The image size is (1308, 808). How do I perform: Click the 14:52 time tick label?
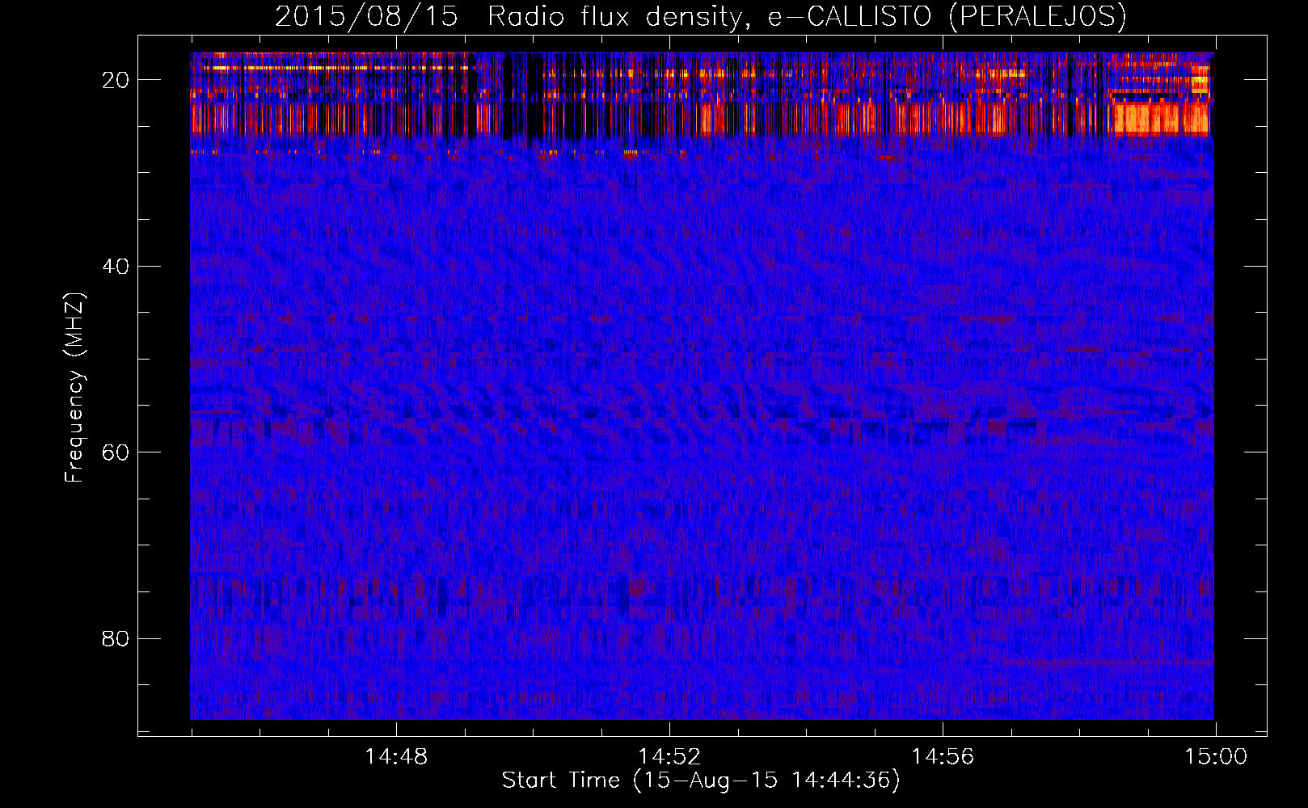pyautogui.click(x=669, y=757)
